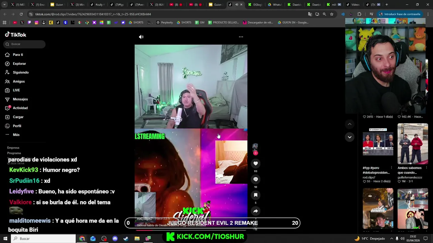Screen dimensions: 433x243
Task: Go to the previous video with up chevron
Action: tap(349, 124)
